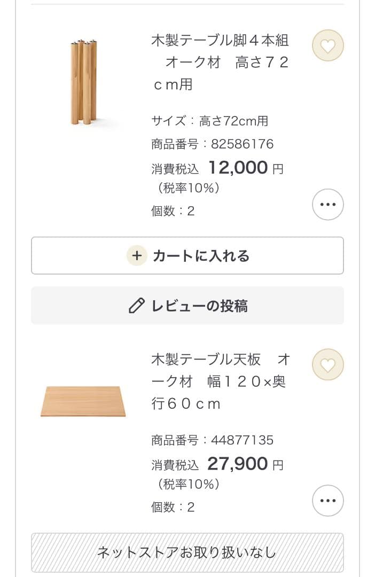
Task: Click the サイズ：高さ72cm用 size text
Action: pos(208,121)
